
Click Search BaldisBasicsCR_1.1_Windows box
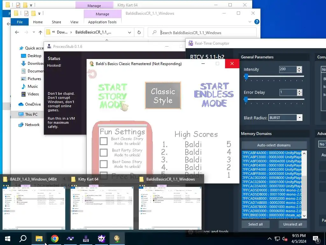[x=202, y=33]
